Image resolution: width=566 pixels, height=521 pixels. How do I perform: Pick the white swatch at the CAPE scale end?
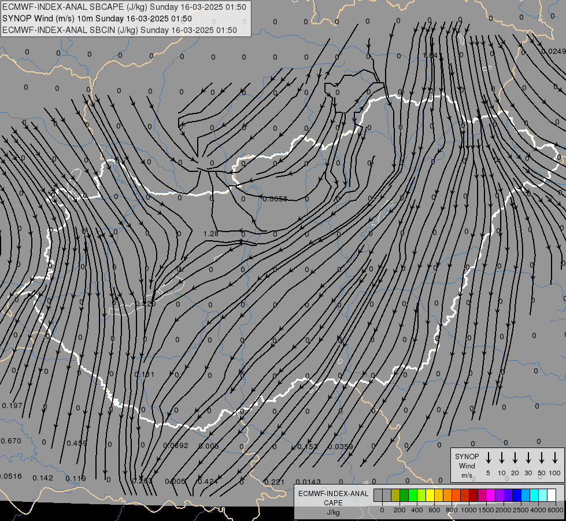coord(552,496)
